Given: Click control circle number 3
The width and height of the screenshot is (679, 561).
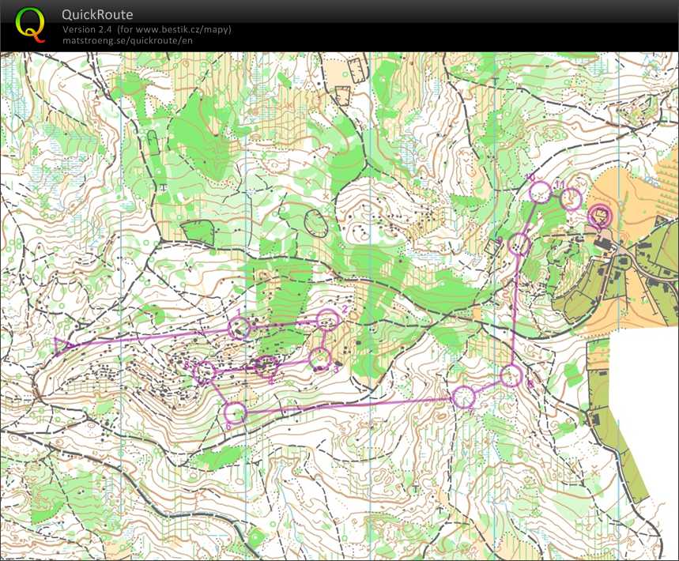Looking at the screenshot, I should pos(319,358).
